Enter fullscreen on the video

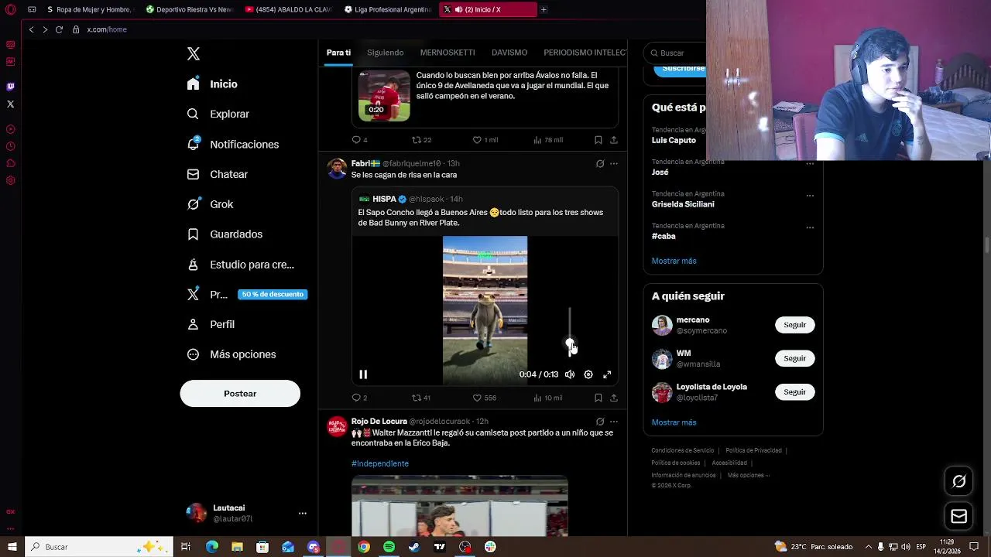tap(607, 374)
